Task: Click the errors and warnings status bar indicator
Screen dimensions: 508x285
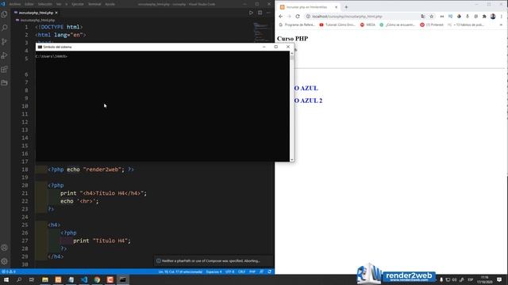Action: coord(9,272)
